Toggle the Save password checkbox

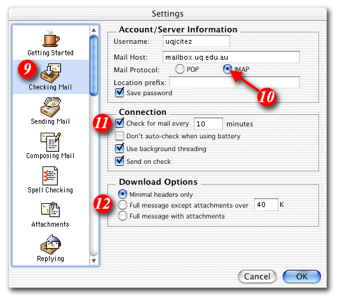[119, 93]
